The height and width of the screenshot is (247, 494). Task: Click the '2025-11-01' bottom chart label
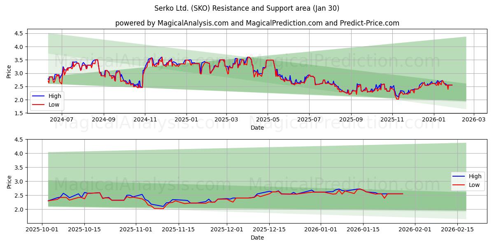point(136,229)
